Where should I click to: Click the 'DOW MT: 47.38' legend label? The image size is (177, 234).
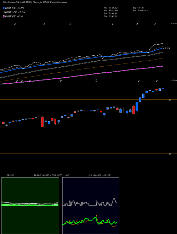point(15,12)
